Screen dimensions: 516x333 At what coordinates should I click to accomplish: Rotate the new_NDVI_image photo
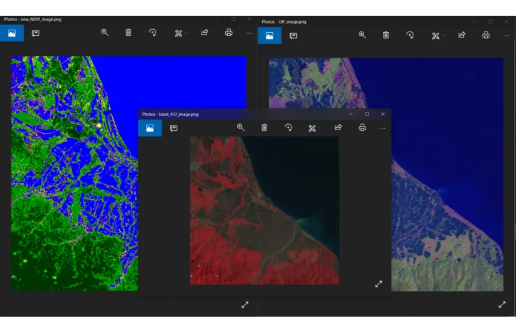(152, 33)
